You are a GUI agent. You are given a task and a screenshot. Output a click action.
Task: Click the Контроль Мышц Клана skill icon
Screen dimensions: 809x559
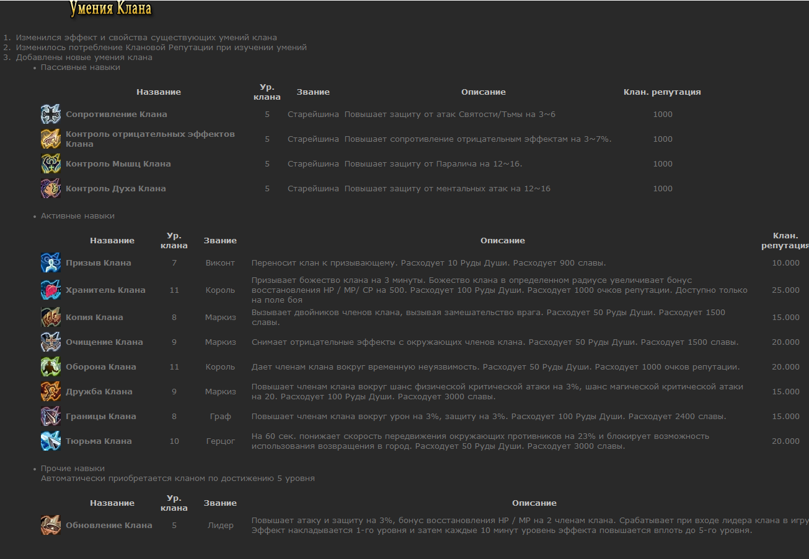point(51,163)
